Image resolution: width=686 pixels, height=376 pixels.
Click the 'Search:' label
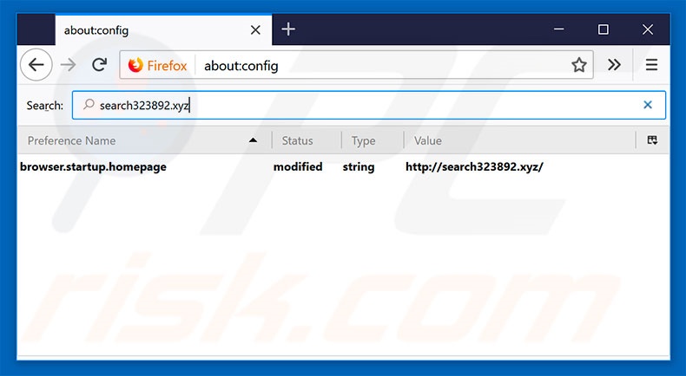[x=44, y=105]
